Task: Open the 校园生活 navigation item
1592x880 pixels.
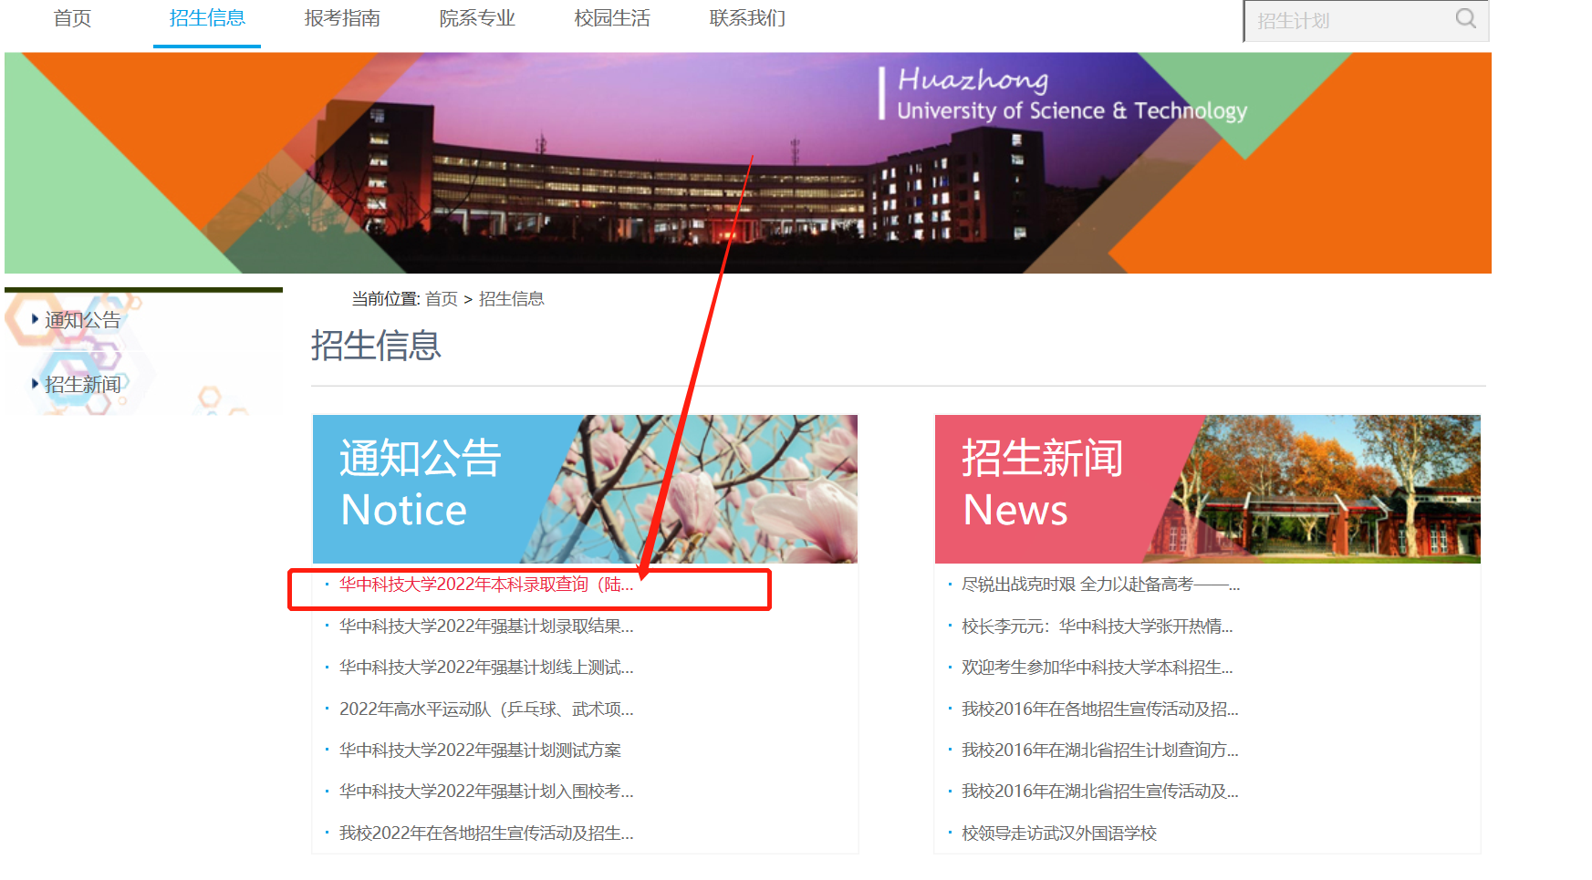Action: tap(612, 19)
